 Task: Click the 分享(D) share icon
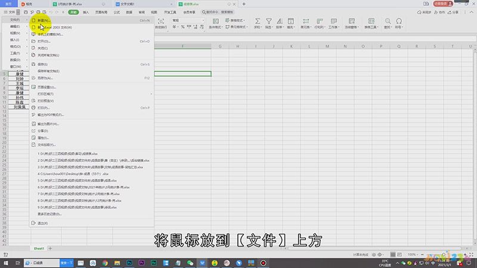[33, 130]
